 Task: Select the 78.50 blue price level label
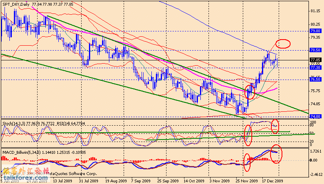point(315,50)
